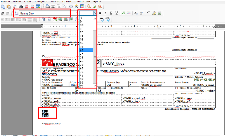The width and height of the screenshot is (225, 136).
Task: Click the ABC spell check icon
Action: 102,19
